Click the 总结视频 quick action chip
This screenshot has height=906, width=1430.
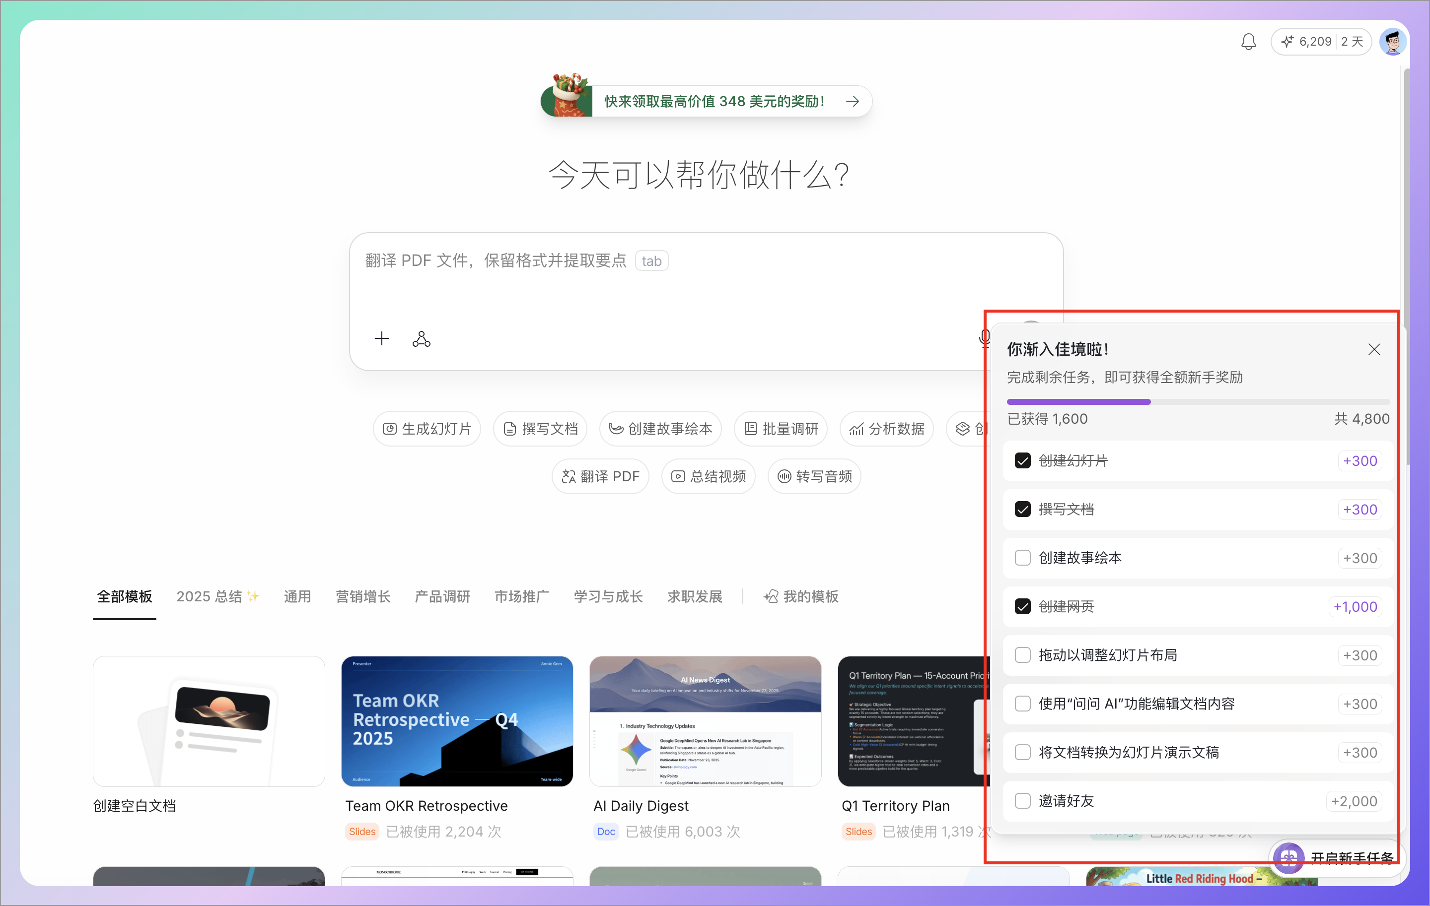[x=708, y=476]
